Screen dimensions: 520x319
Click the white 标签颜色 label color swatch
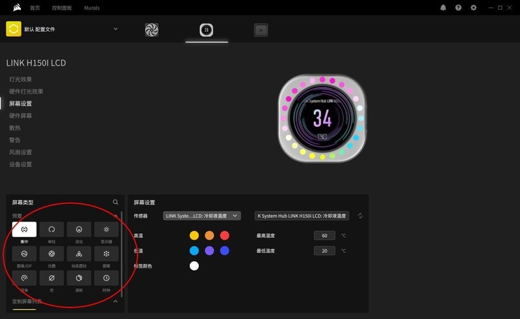(194, 266)
